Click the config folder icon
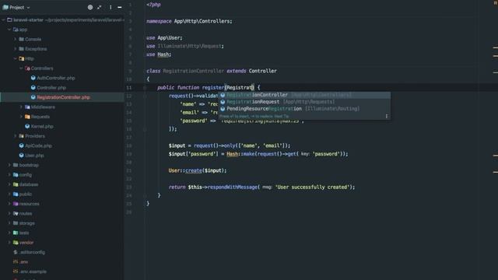Viewport: 498px width, 280px height. (16, 174)
